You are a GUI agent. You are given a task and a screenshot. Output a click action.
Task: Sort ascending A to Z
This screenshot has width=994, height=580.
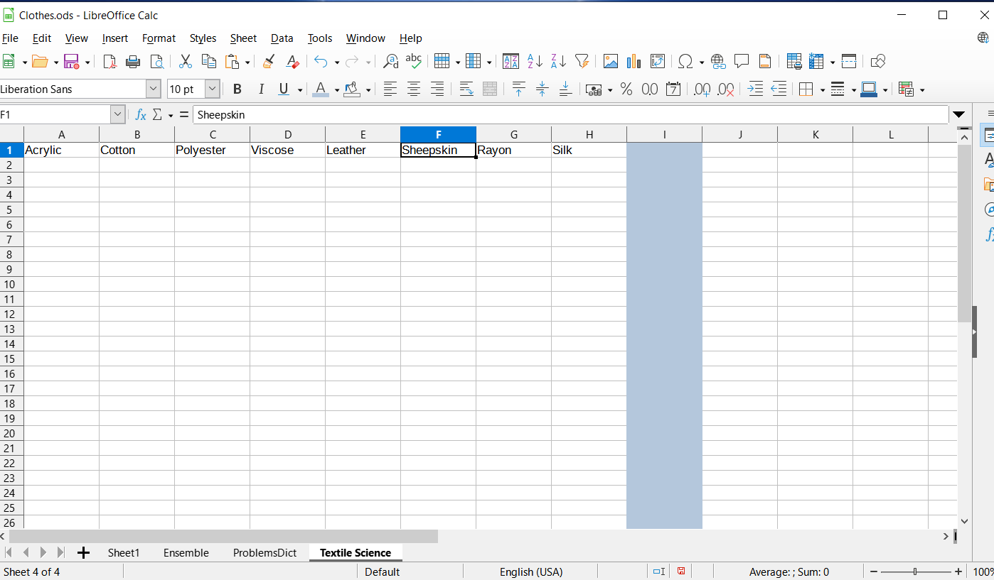(x=535, y=62)
